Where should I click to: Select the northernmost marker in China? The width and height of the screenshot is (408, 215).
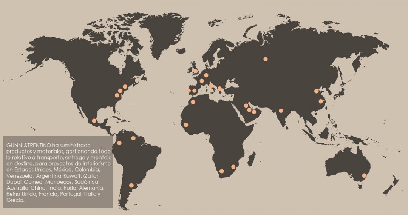tap(316, 91)
